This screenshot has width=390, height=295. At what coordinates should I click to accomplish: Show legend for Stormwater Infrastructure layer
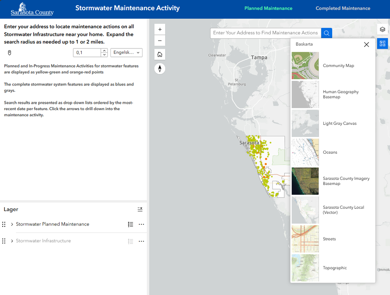131,242
